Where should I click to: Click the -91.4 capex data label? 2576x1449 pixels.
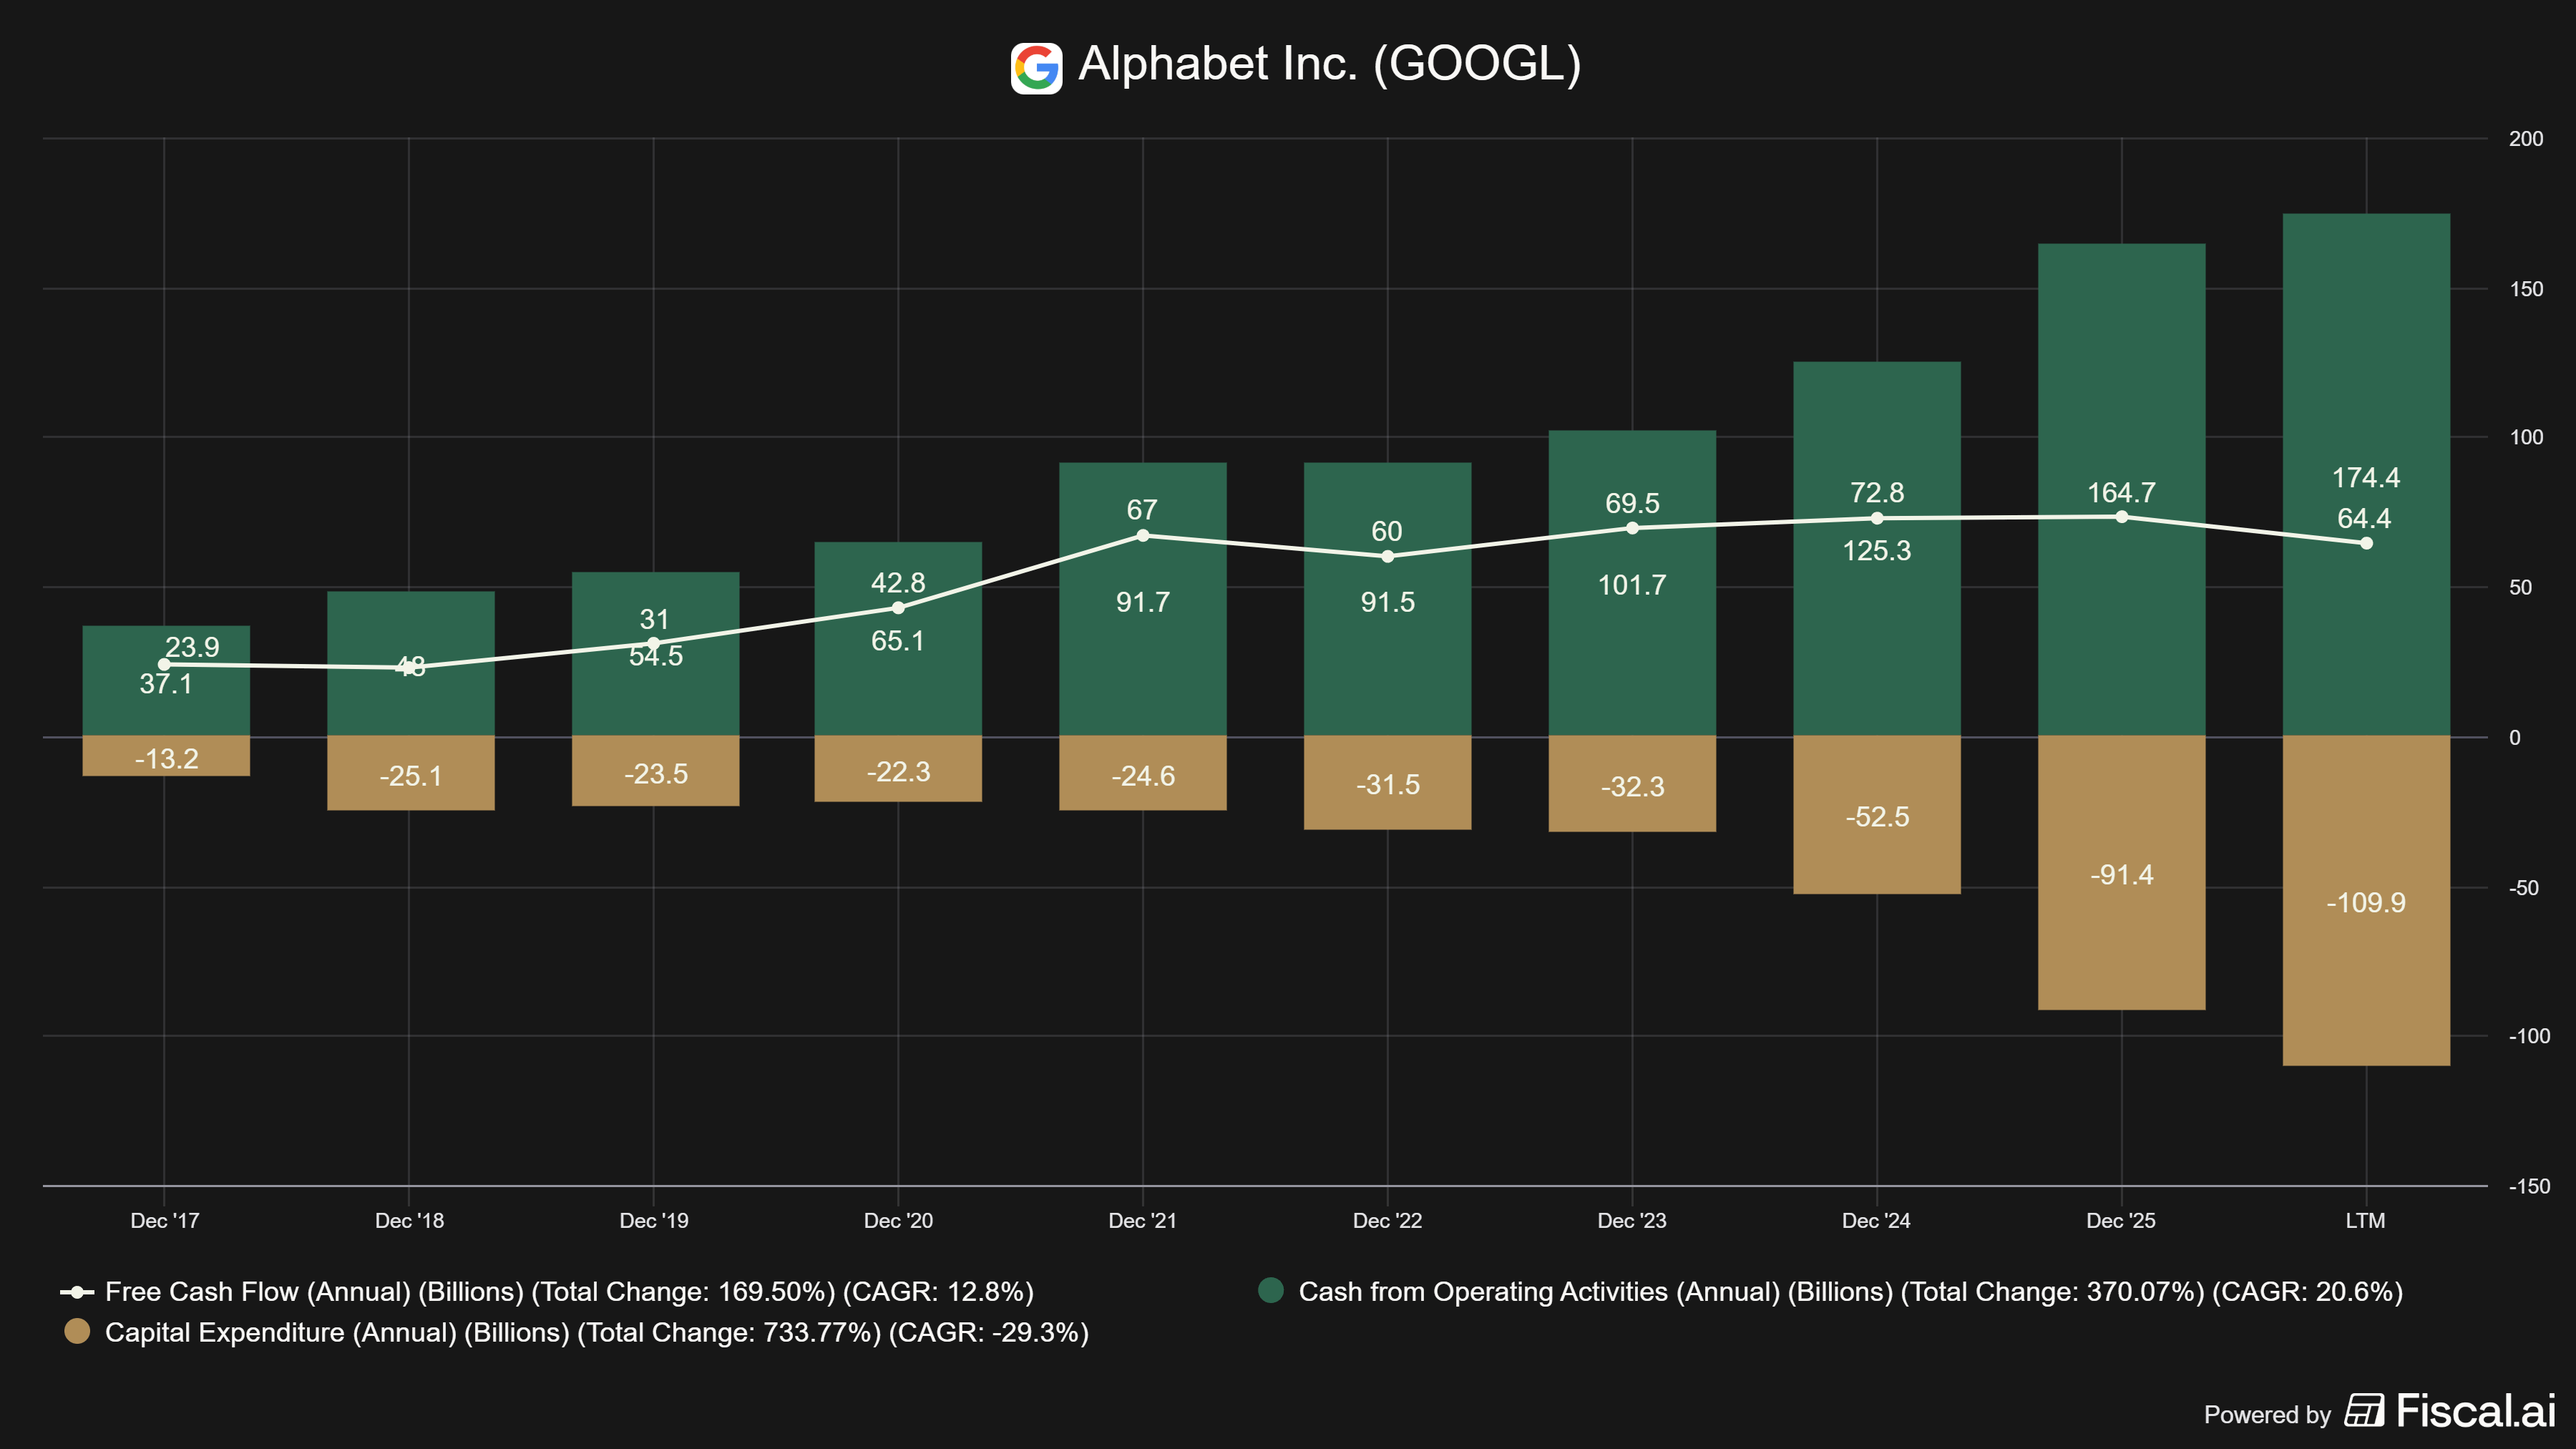(x=2122, y=875)
